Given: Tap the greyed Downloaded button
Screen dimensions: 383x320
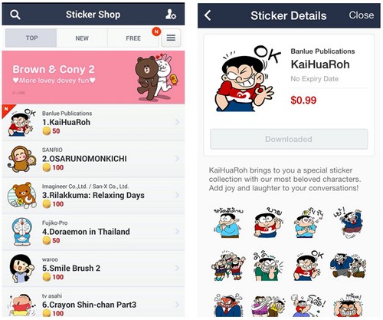Looking at the screenshot, I should (289, 139).
